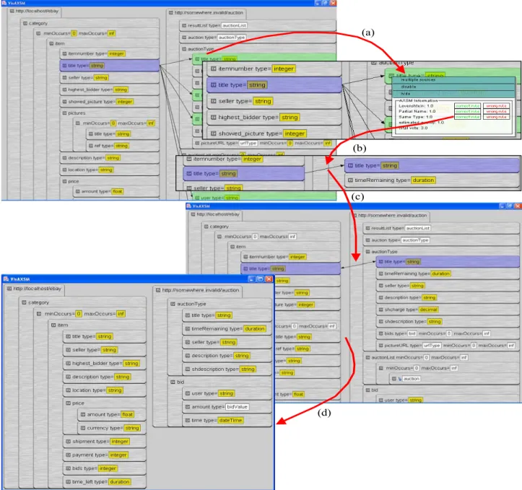Select ref type=string row in top window
The width and height of the screenshot is (522, 490).
[123, 146]
